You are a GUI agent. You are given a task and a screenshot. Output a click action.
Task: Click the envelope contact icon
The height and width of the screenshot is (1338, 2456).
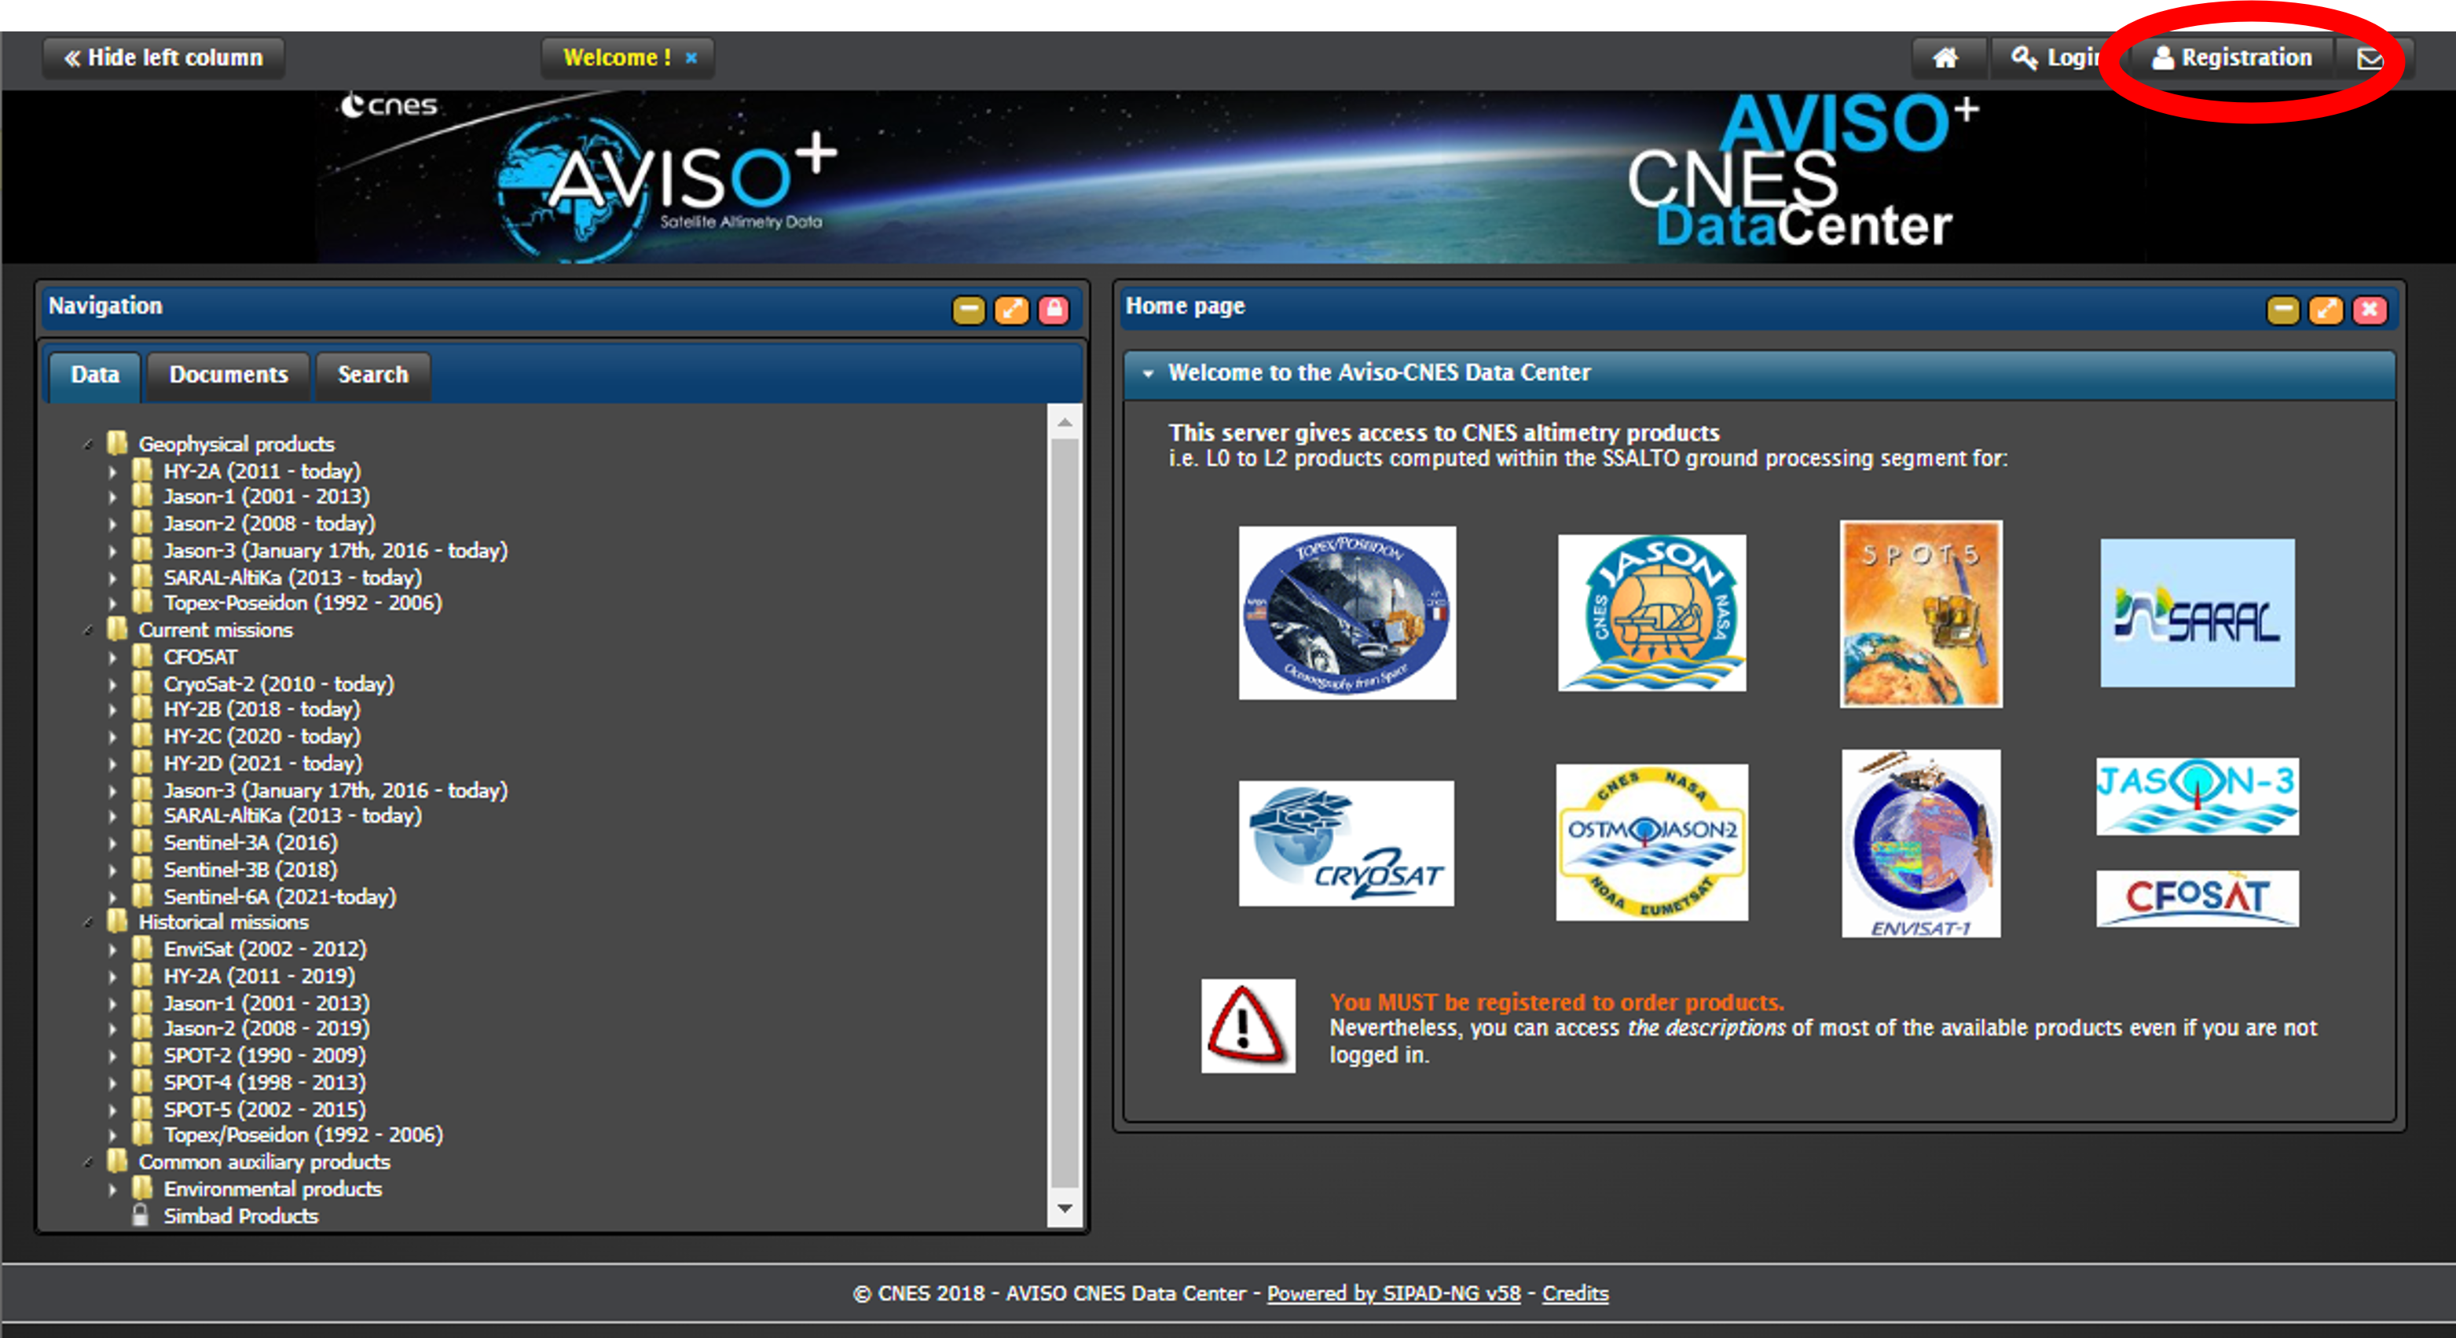[x=2370, y=59]
